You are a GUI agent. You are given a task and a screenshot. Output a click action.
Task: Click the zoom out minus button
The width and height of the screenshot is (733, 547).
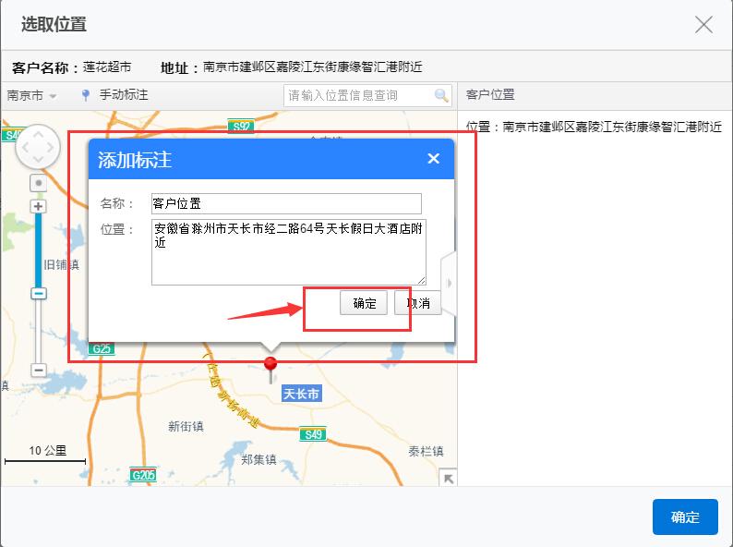(38, 370)
